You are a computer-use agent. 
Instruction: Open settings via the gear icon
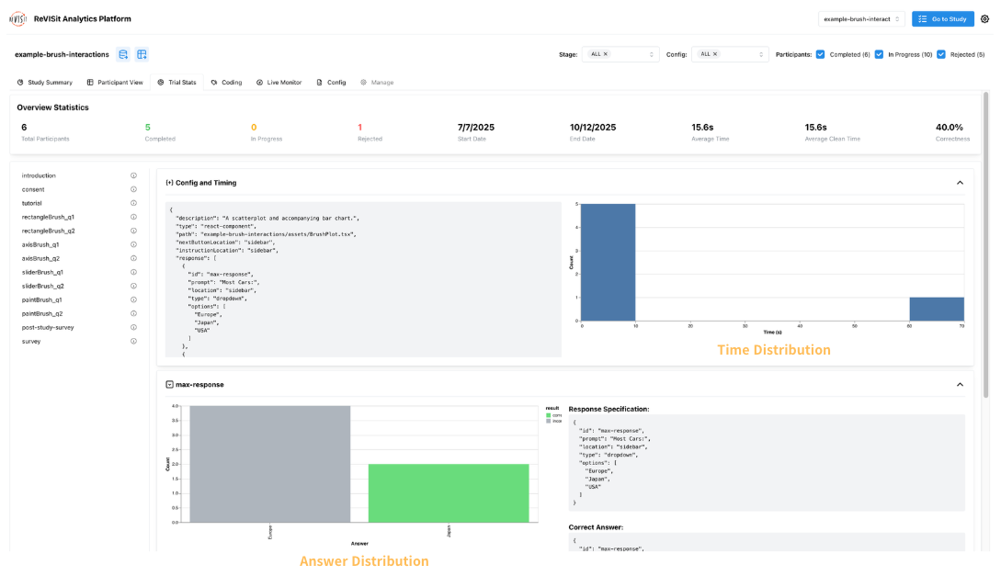coord(984,18)
